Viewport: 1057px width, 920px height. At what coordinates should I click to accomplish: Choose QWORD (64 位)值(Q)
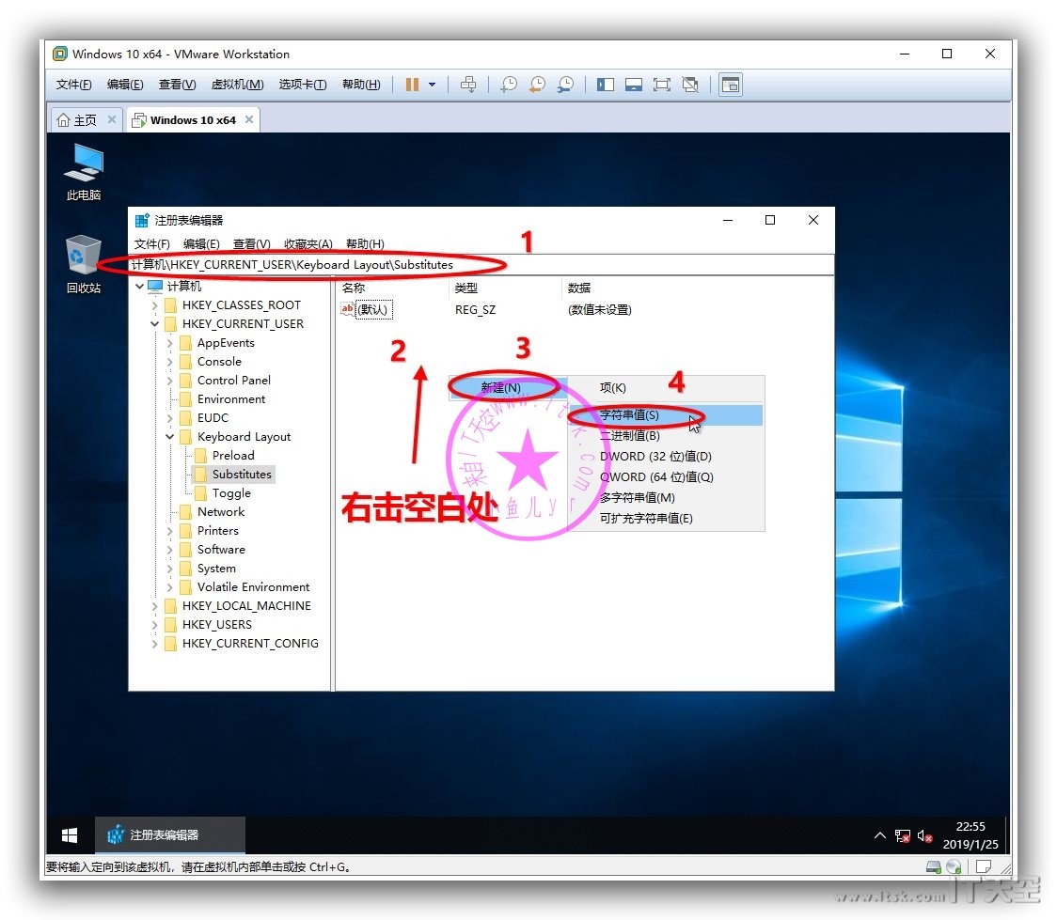(x=667, y=476)
